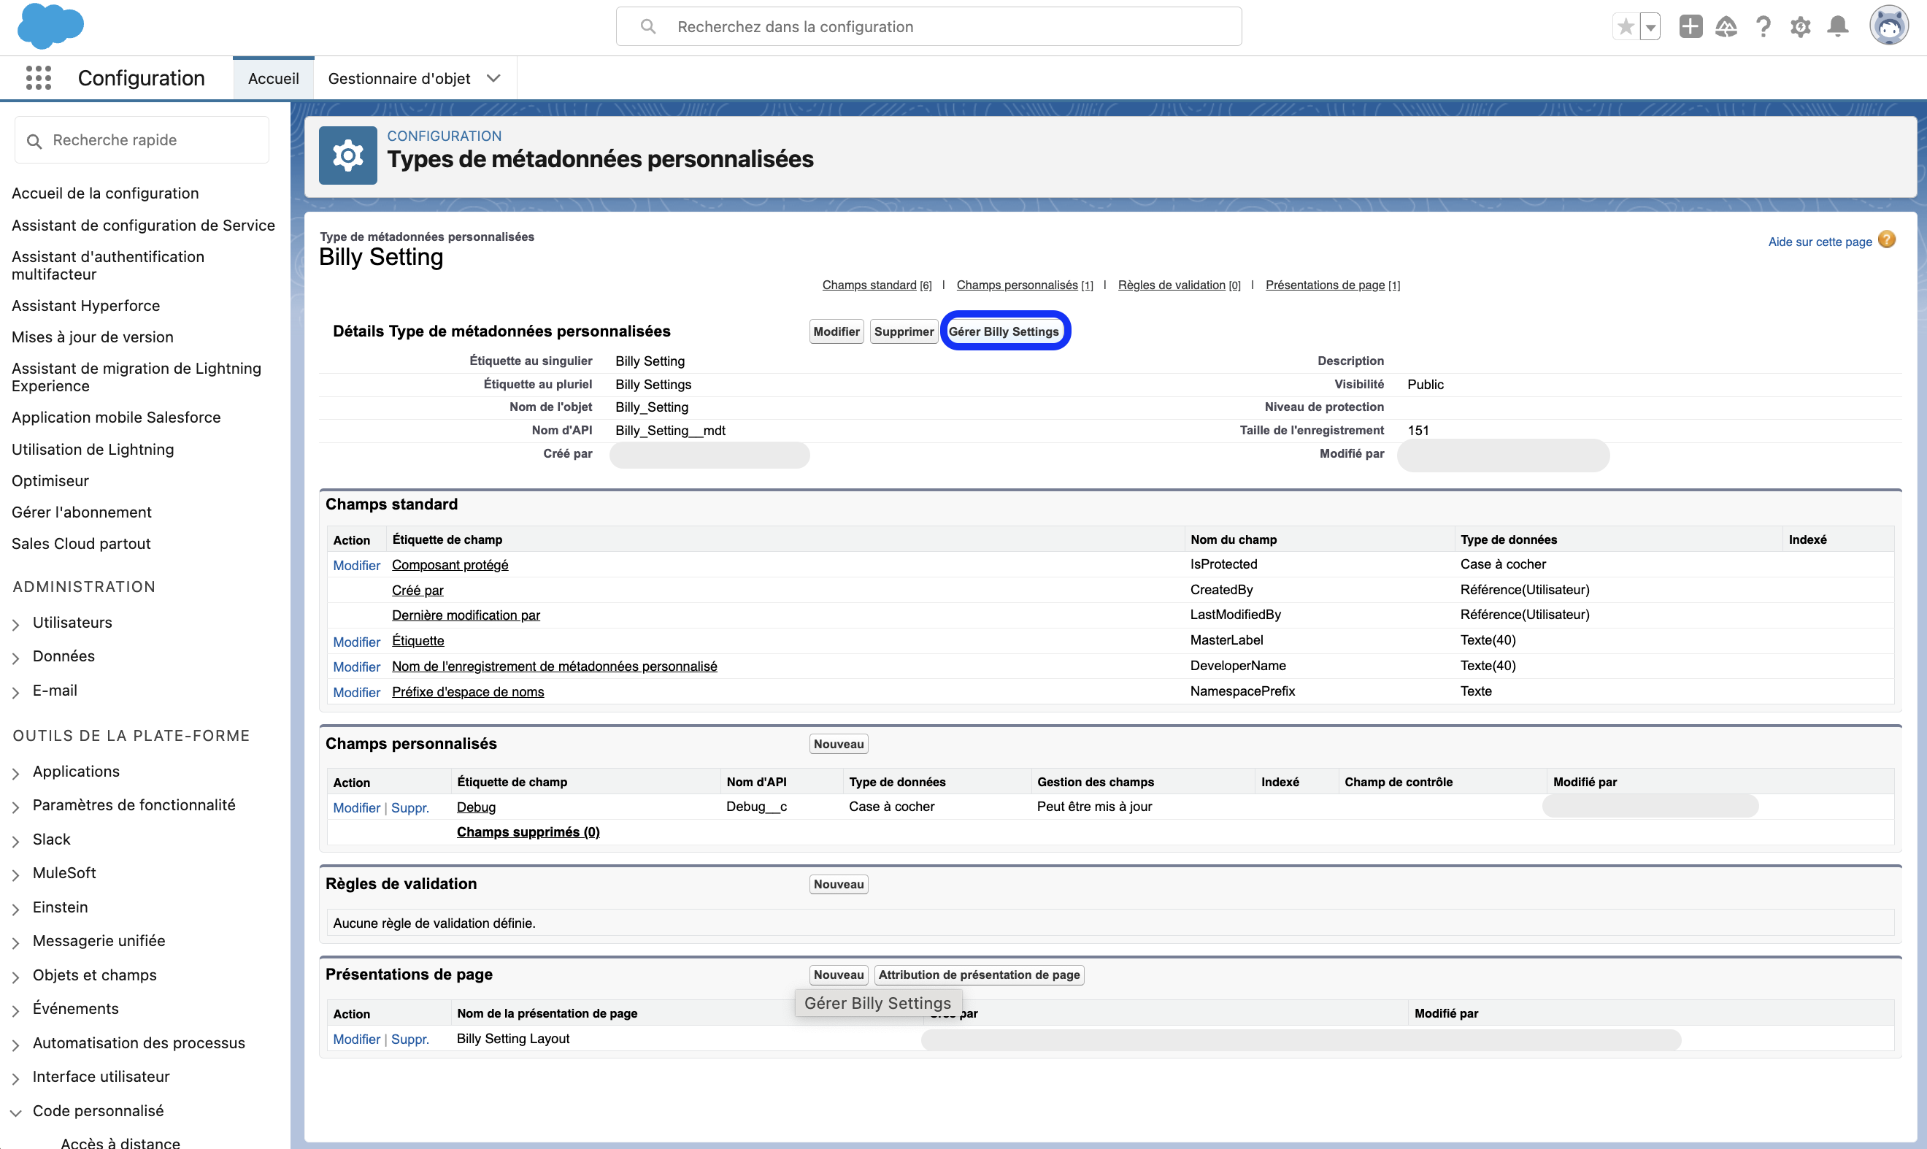Open the setup gear icon in header
Screen dimensions: 1927x1149
point(1800,27)
